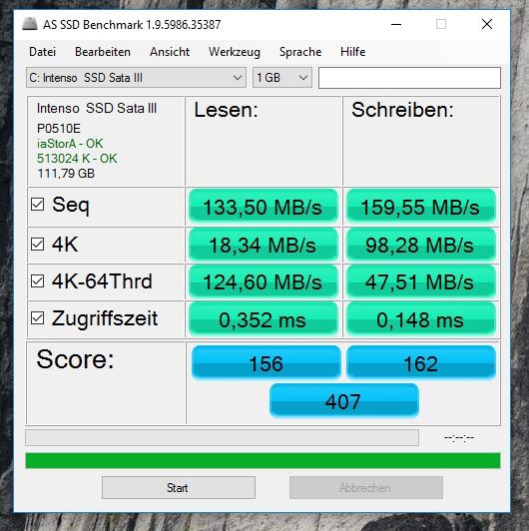Click the empty text field beside size dropdown
This screenshot has width=529, height=531.
tap(409, 78)
